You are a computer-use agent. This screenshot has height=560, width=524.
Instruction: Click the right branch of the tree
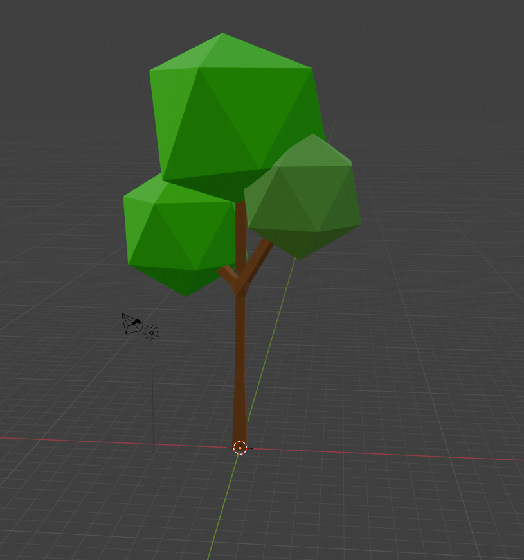click(259, 261)
